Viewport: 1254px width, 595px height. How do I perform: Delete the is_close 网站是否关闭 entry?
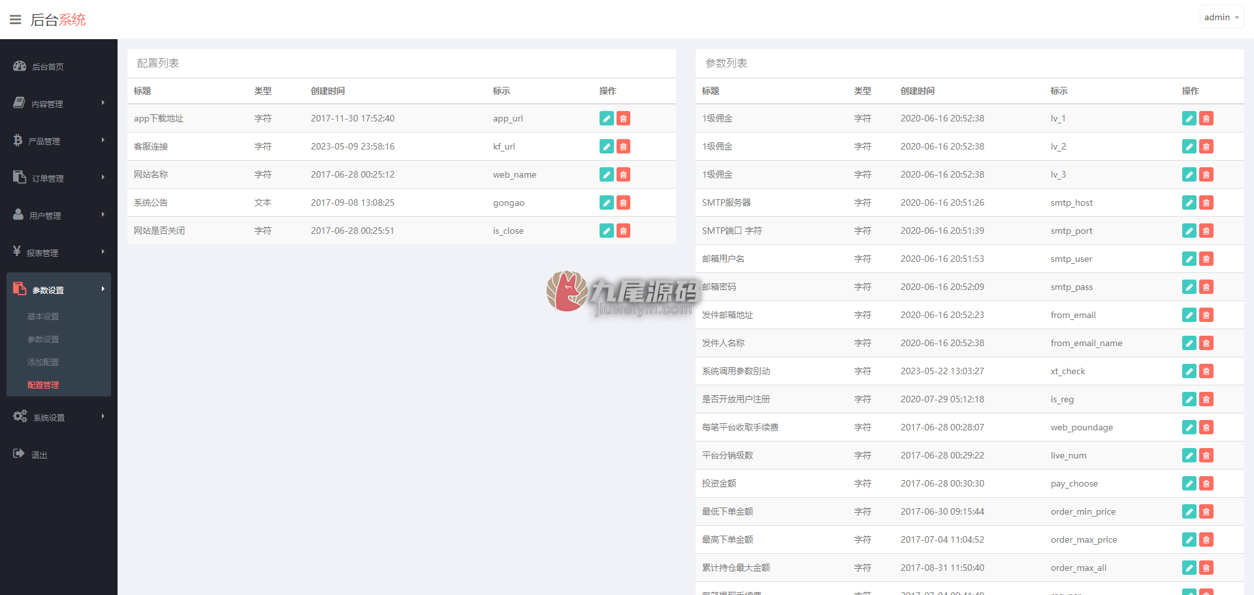click(624, 231)
